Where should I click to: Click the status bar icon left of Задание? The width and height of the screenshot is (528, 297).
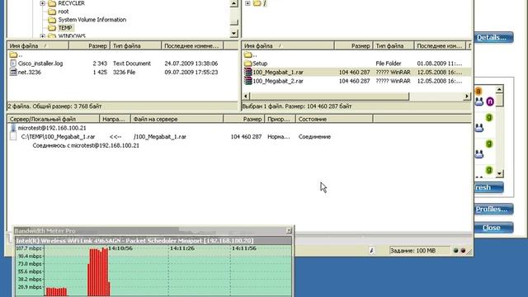click(x=372, y=251)
